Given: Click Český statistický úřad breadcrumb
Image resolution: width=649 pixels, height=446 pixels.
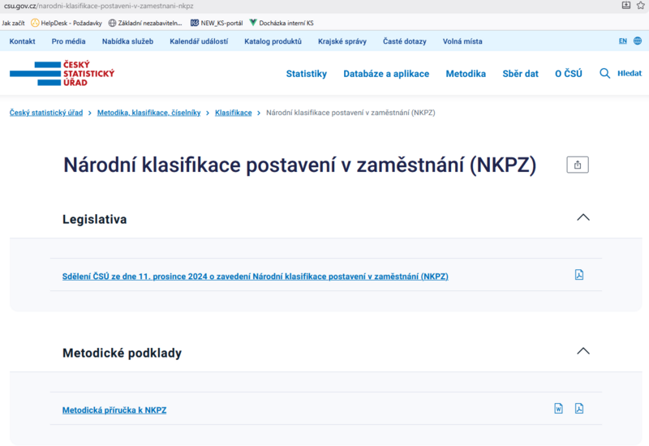Looking at the screenshot, I should (46, 113).
